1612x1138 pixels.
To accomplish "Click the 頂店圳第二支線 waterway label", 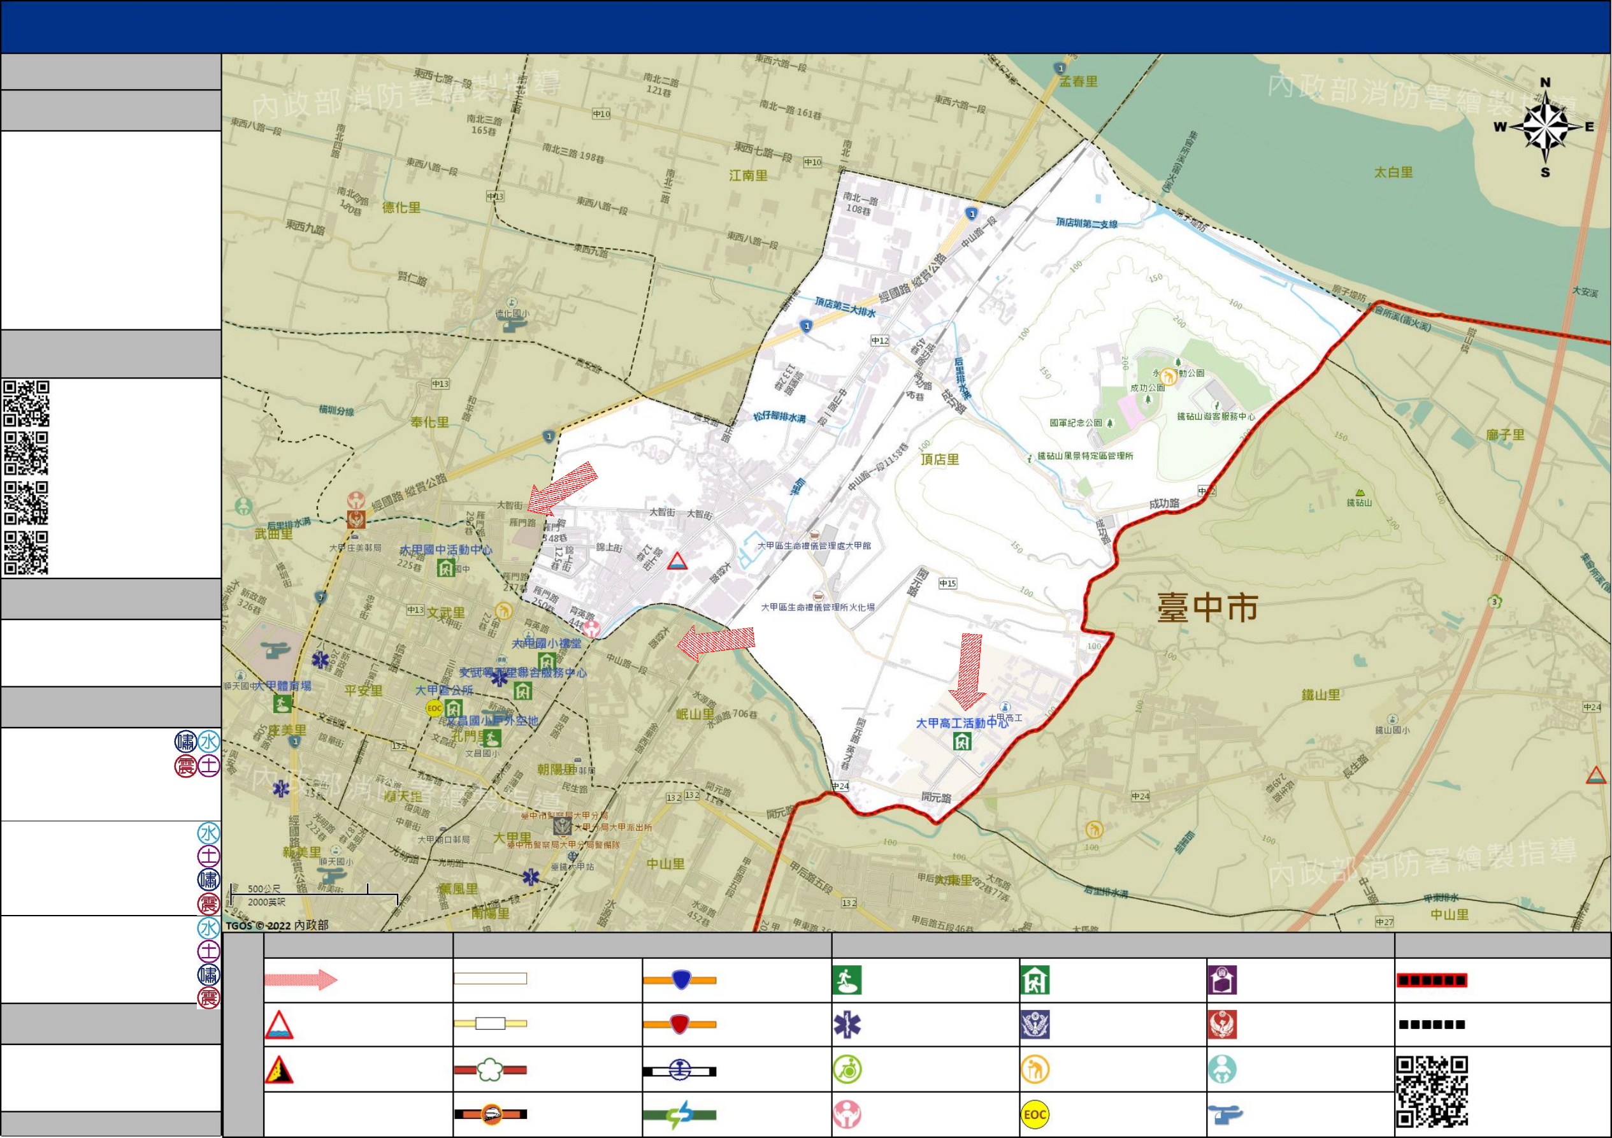I will (1087, 223).
